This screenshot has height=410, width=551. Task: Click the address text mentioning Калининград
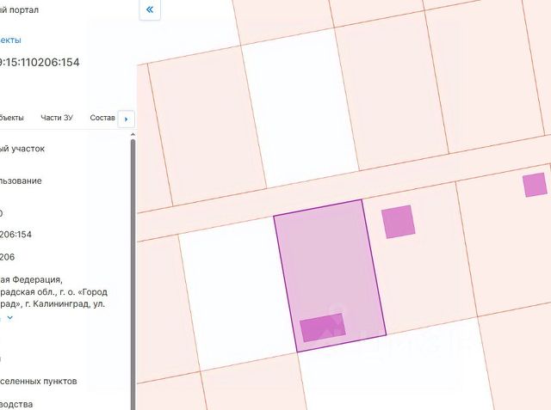coord(53,291)
